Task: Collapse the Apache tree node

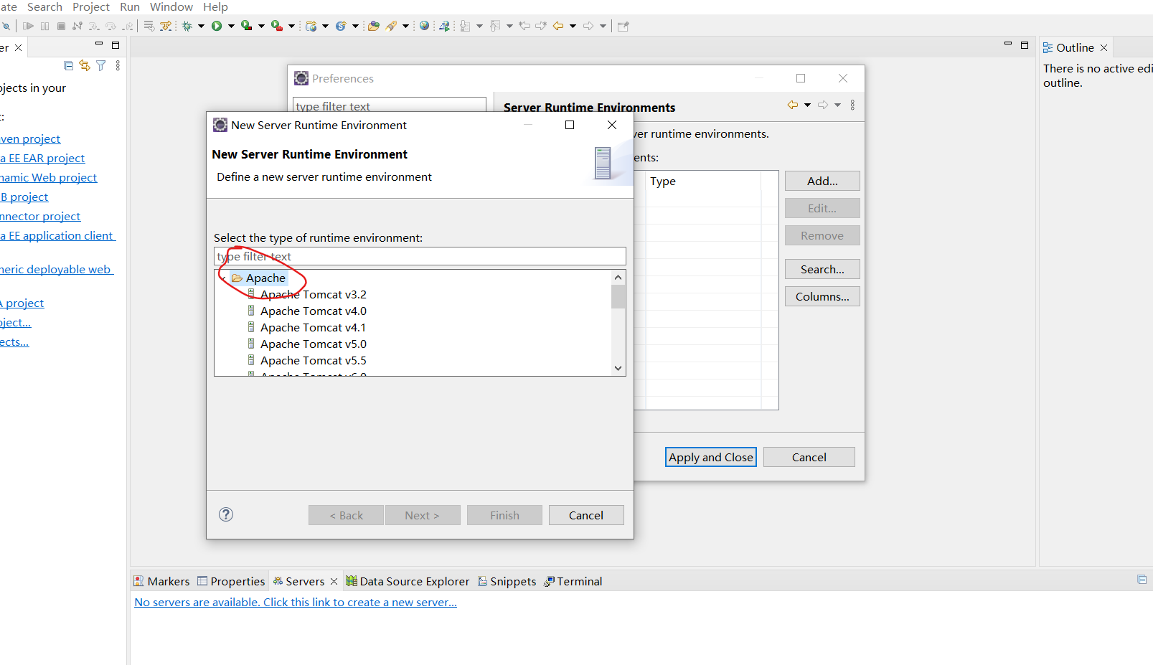Action: coord(224,278)
